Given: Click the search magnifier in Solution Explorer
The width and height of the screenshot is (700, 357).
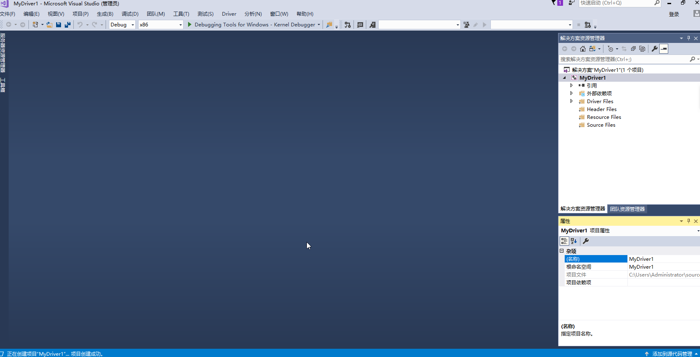Looking at the screenshot, I should click(693, 59).
